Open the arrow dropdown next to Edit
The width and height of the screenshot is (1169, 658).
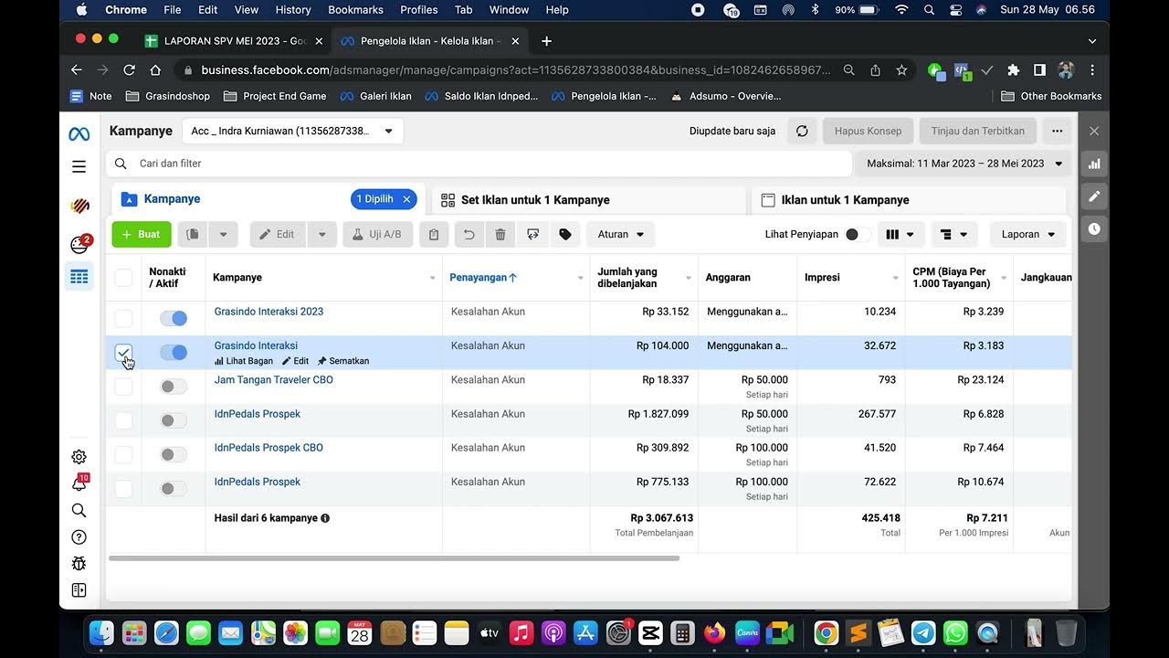(321, 234)
